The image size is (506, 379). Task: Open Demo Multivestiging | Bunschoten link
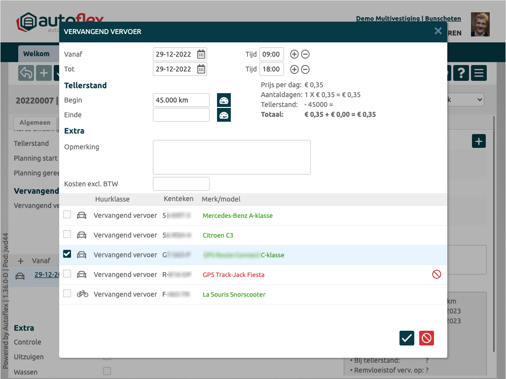[408, 19]
